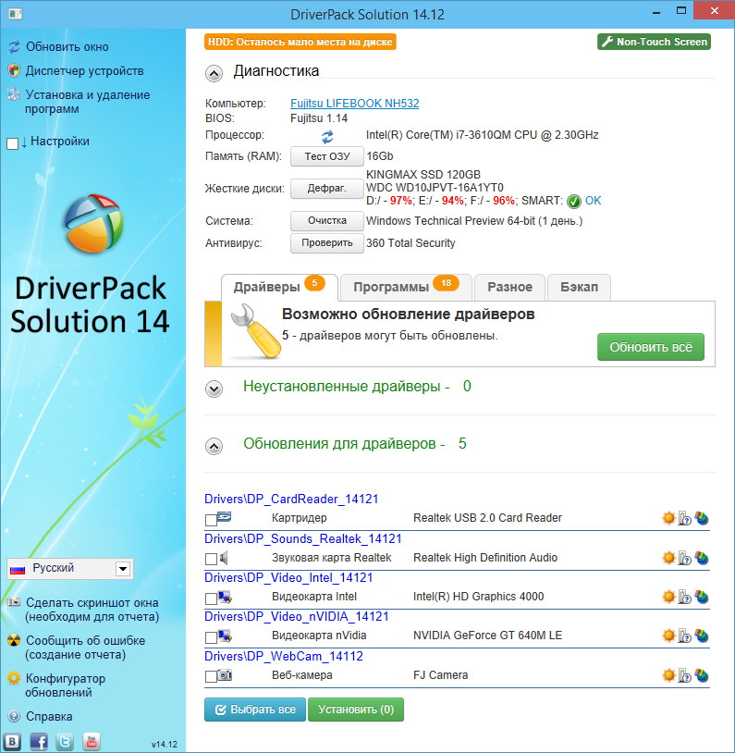The height and width of the screenshot is (753, 735).
Task: Open the Drivers\DP_WebCam_14112 link
Action: click(x=284, y=657)
